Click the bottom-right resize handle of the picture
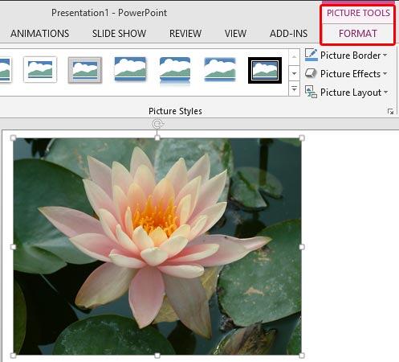 (x=302, y=356)
